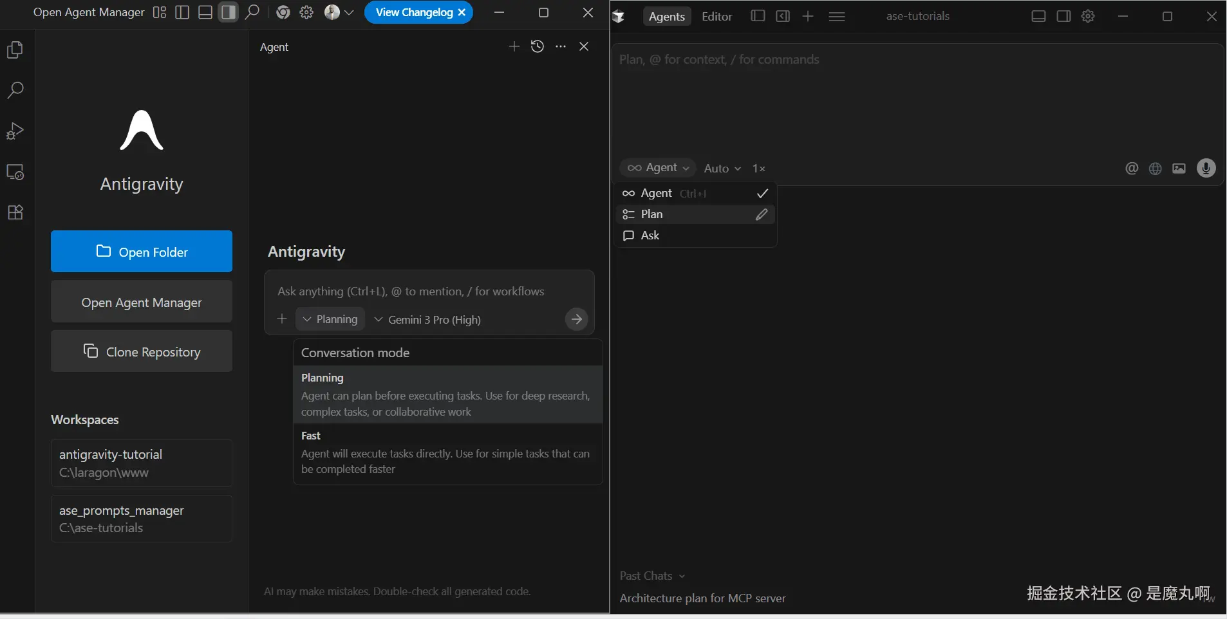1227x619 pixels.
Task: Collapse the Past Chats section
Action: coord(652,576)
